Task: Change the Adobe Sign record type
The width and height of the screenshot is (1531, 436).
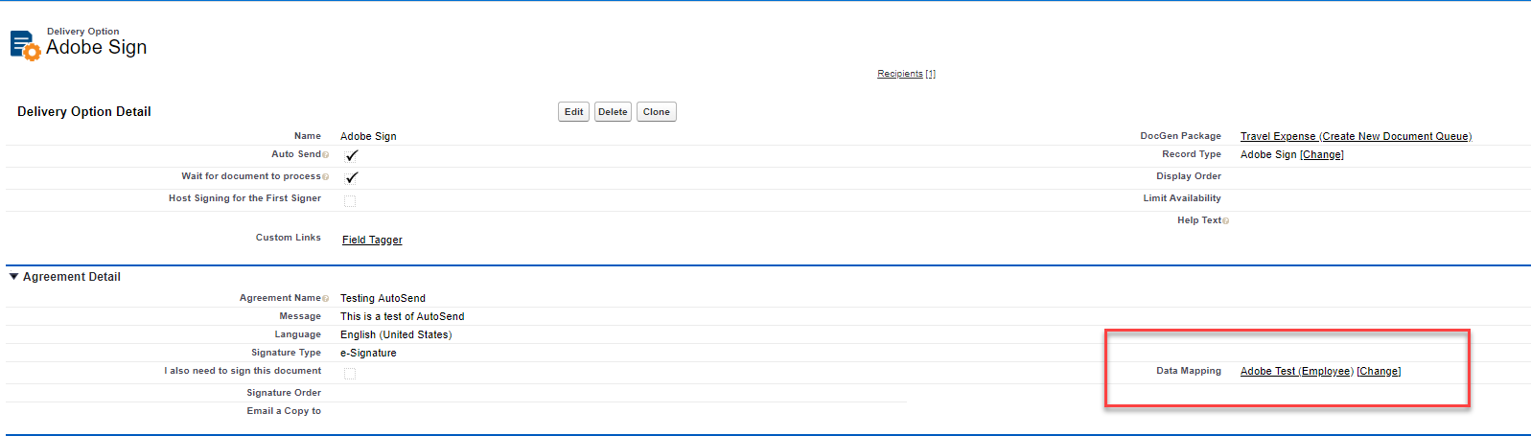Action: (x=1322, y=154)
